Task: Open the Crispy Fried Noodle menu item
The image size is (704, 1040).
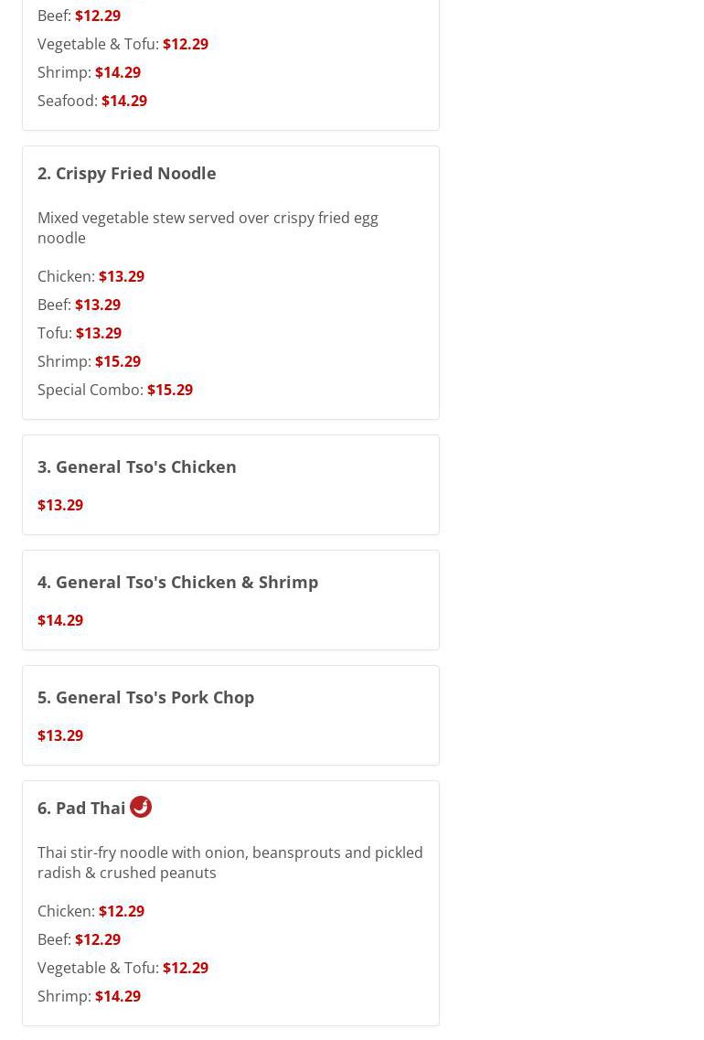Action: click(126, 173)
